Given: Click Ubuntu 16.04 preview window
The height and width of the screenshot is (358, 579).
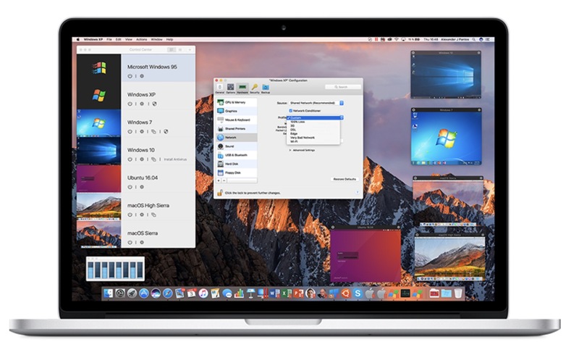Looking at the screenshot, I should [x=365, y=254].
